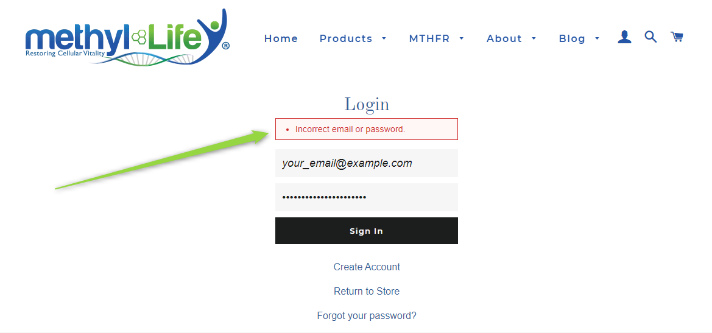Image resolution: width=712 pixels, height=333 pixels.
Task: Expand the arrow beside MTHFR
Action: (462, 38)
